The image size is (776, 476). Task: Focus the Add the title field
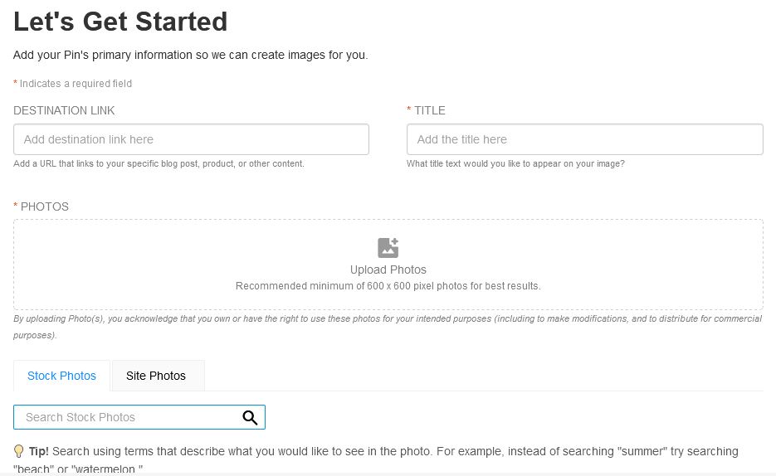point(585,139)
